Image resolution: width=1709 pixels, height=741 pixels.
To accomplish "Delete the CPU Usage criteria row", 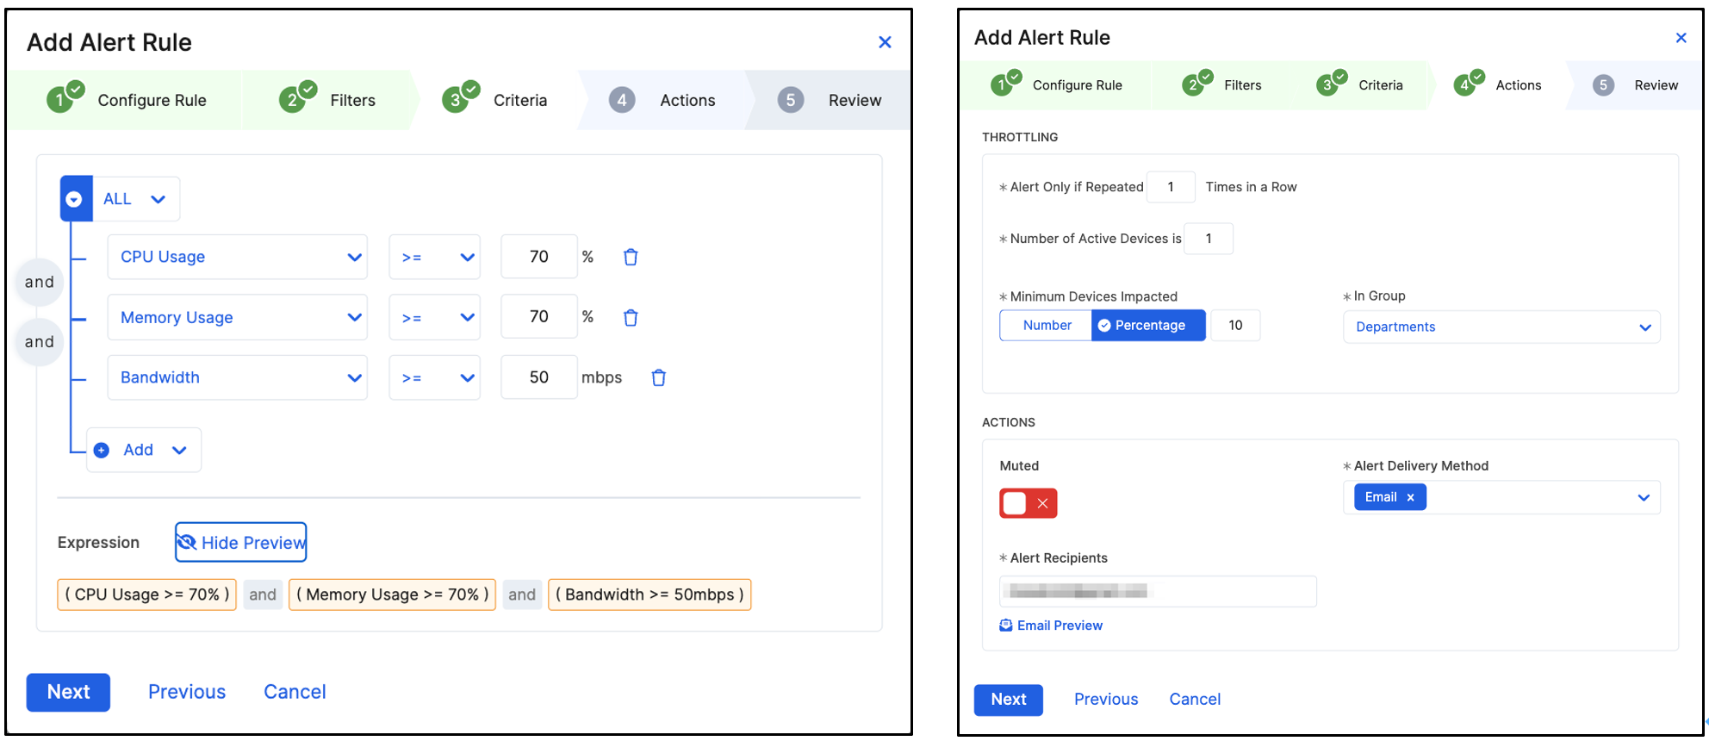I will pyautogui.click(x=631, y=257).
